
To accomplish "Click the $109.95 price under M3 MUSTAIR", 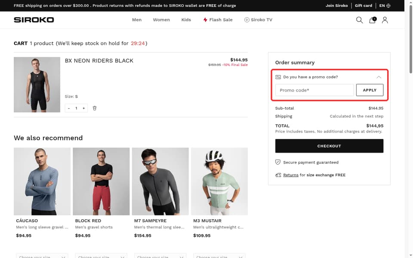I will [202, 236].
